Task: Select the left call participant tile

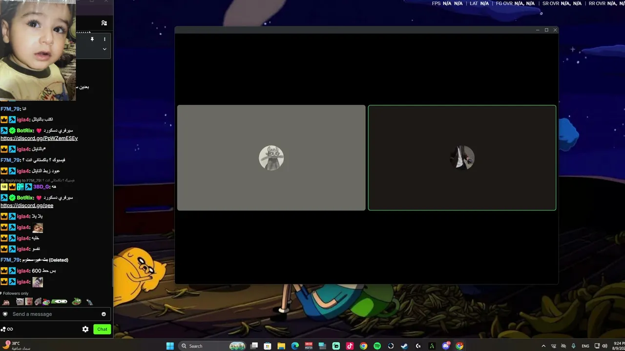Action: coord(271,158)
